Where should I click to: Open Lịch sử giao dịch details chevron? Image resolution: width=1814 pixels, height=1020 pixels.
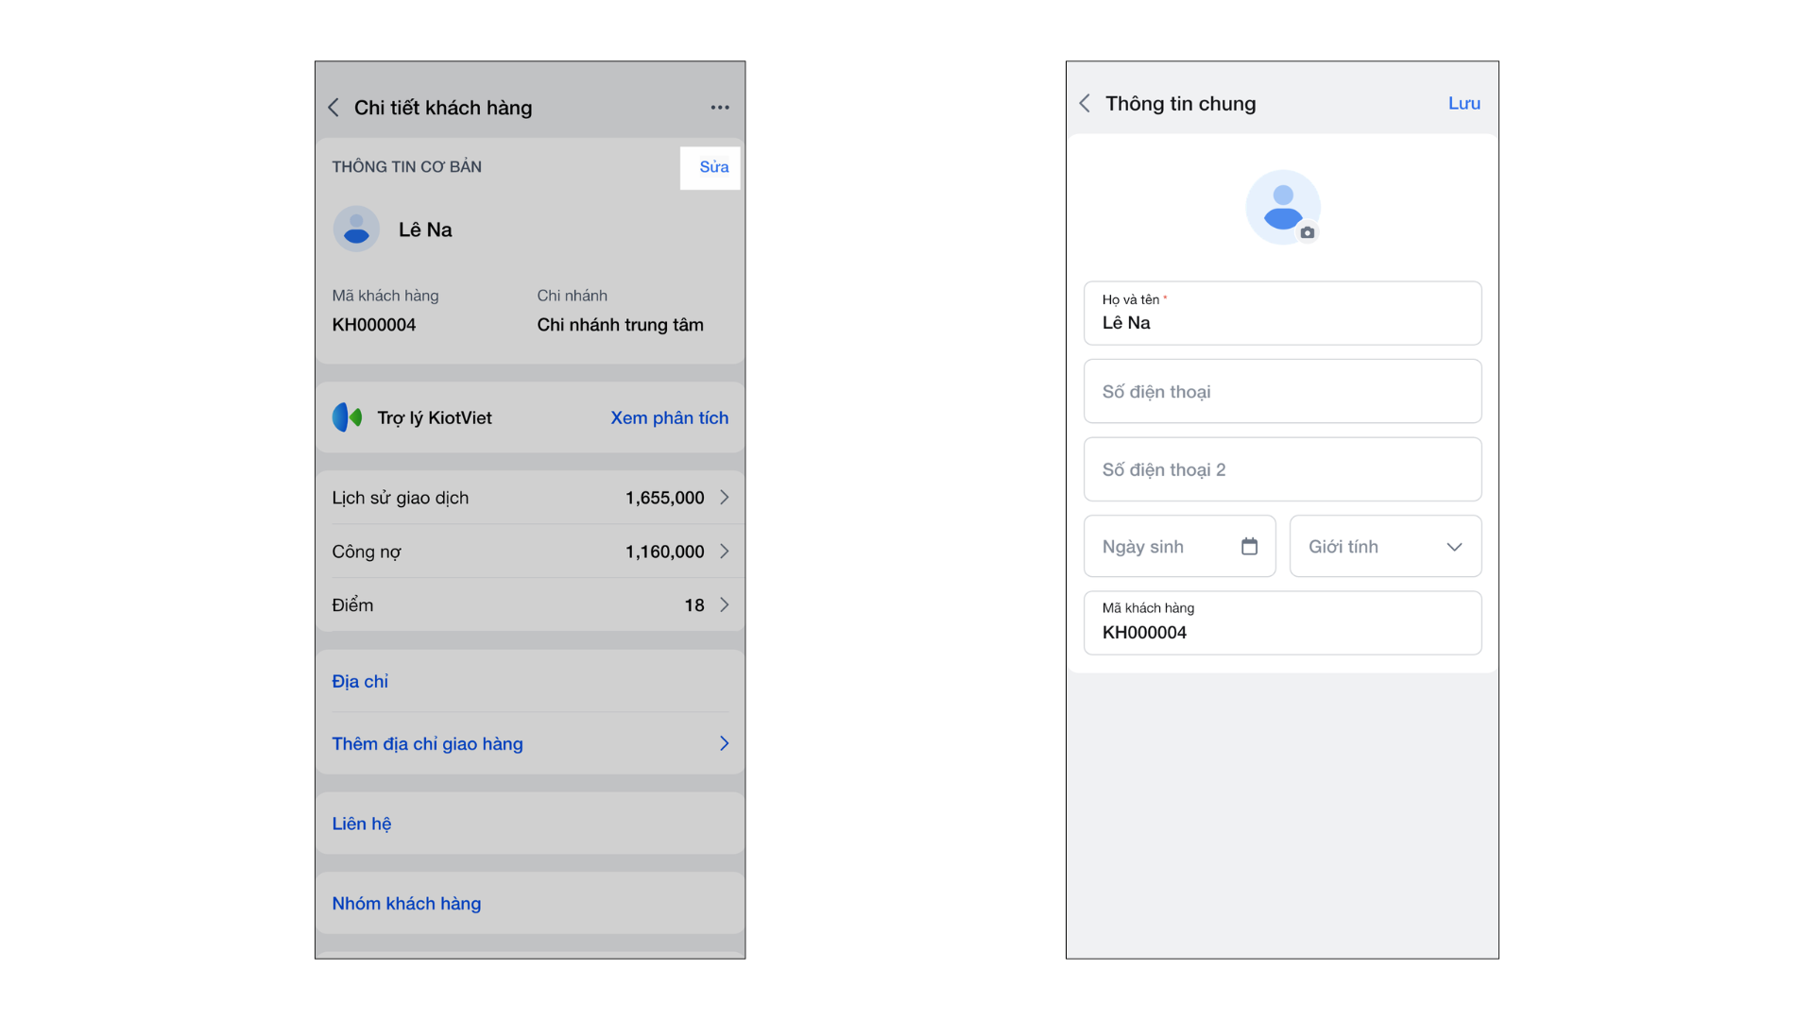[x=725, y=498]
